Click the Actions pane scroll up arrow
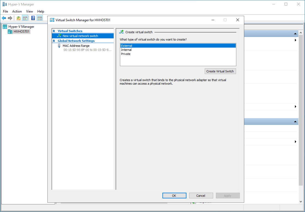 tap(301, 33)
